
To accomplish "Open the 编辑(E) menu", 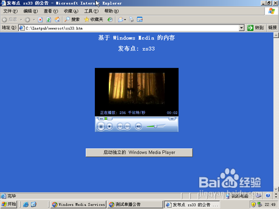I will pyautogui.click(x=31, y=11).
